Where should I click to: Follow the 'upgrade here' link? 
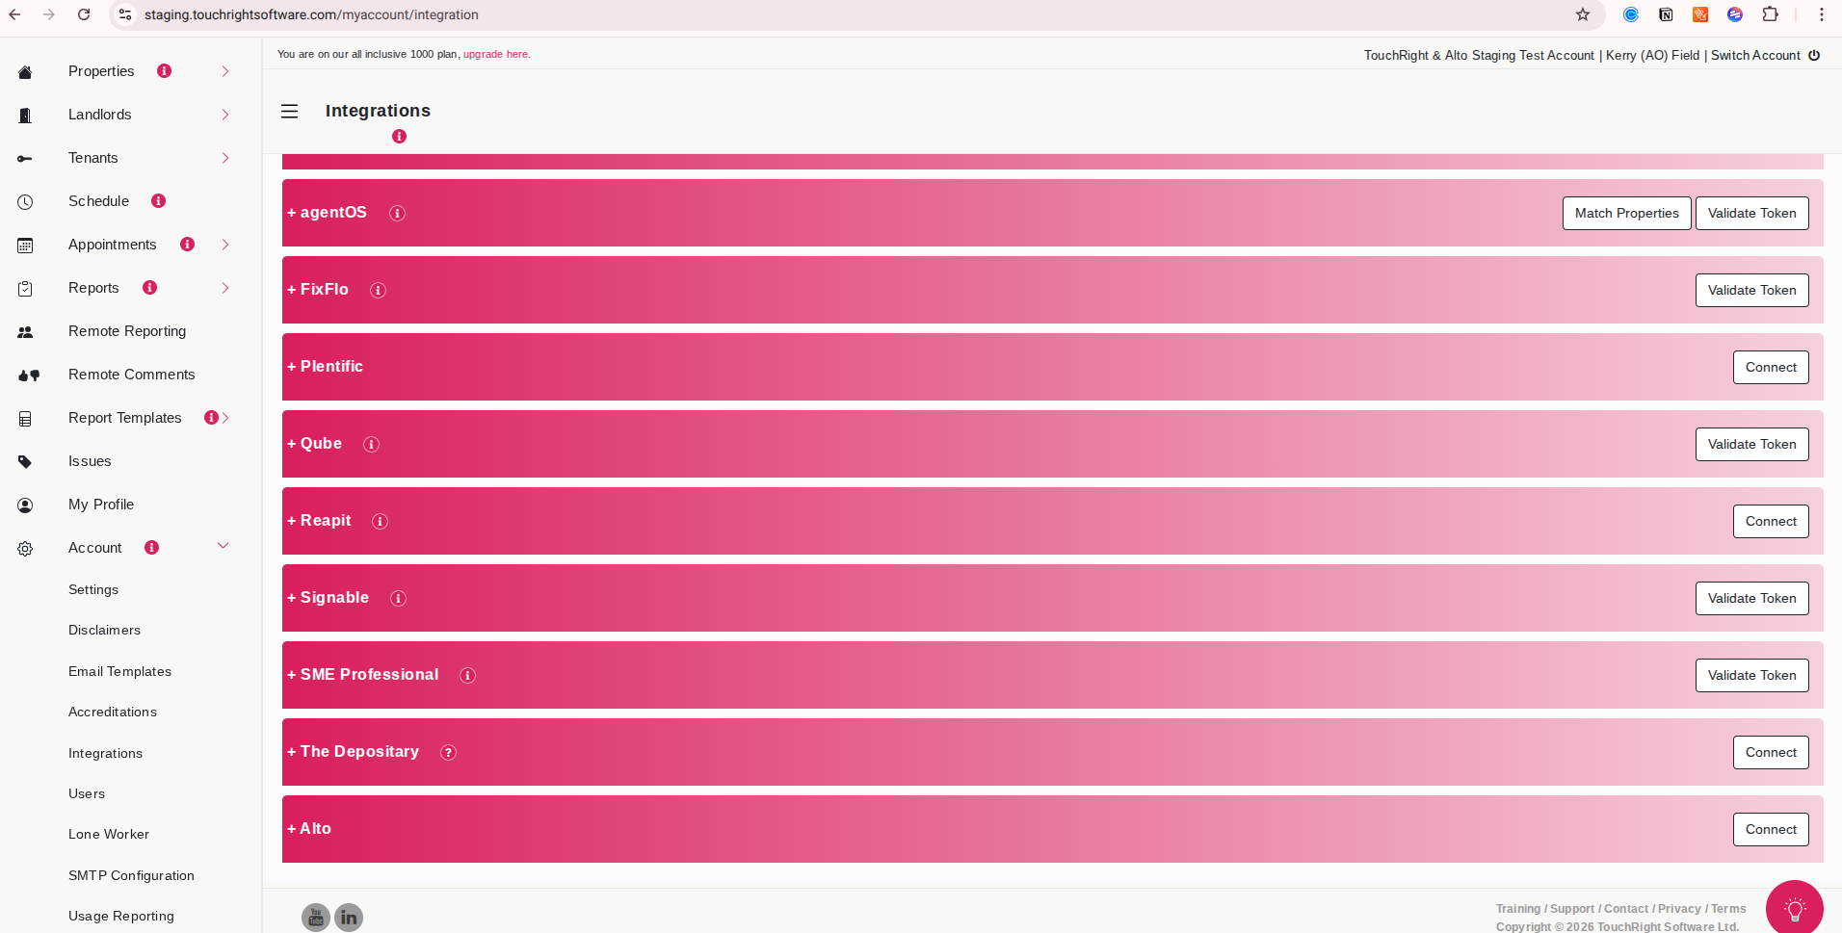[x=496, y=54]
